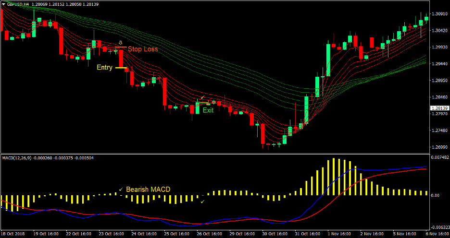Image resolution: width=450 pixels, height=238 pixels.
Task: Select the Entry text label
Action: [x=104, y=68]
